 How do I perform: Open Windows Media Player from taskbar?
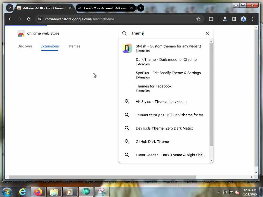[70, 192]
